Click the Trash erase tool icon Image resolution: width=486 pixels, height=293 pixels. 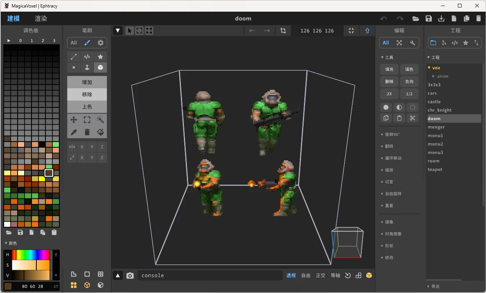pyautogui.click(x=87, y=132)
